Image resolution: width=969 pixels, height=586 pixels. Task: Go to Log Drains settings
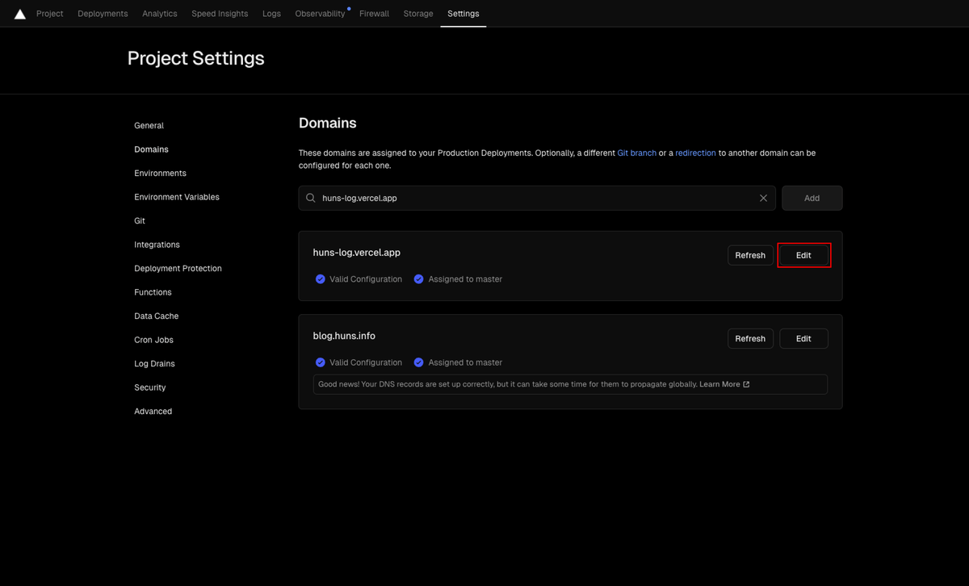click(154, 364)
